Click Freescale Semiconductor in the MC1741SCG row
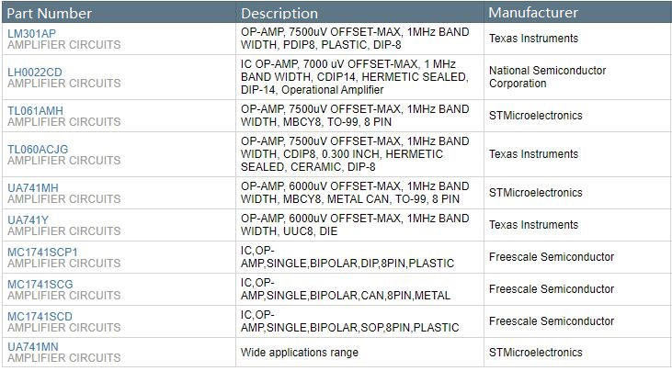Screen dimensions: 672x371 pyautogui.click(x=552, y=289)
